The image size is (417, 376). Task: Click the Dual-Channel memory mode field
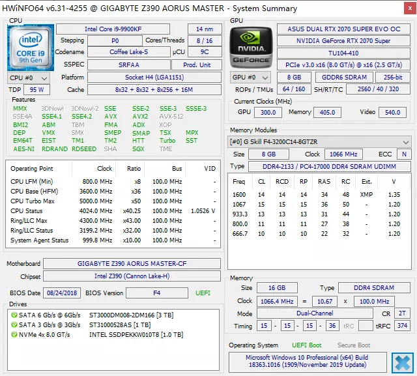point(315,313)
